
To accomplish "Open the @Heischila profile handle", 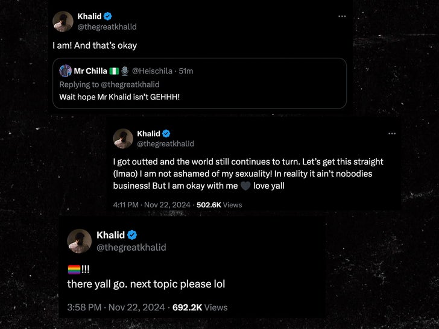I will click(151, 71).
